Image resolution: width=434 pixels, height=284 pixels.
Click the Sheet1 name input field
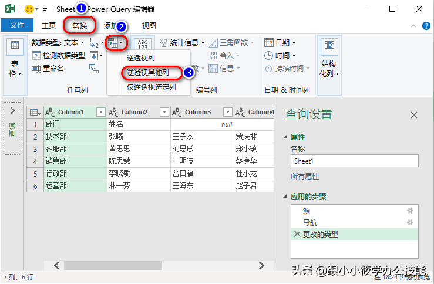[354, 161]
